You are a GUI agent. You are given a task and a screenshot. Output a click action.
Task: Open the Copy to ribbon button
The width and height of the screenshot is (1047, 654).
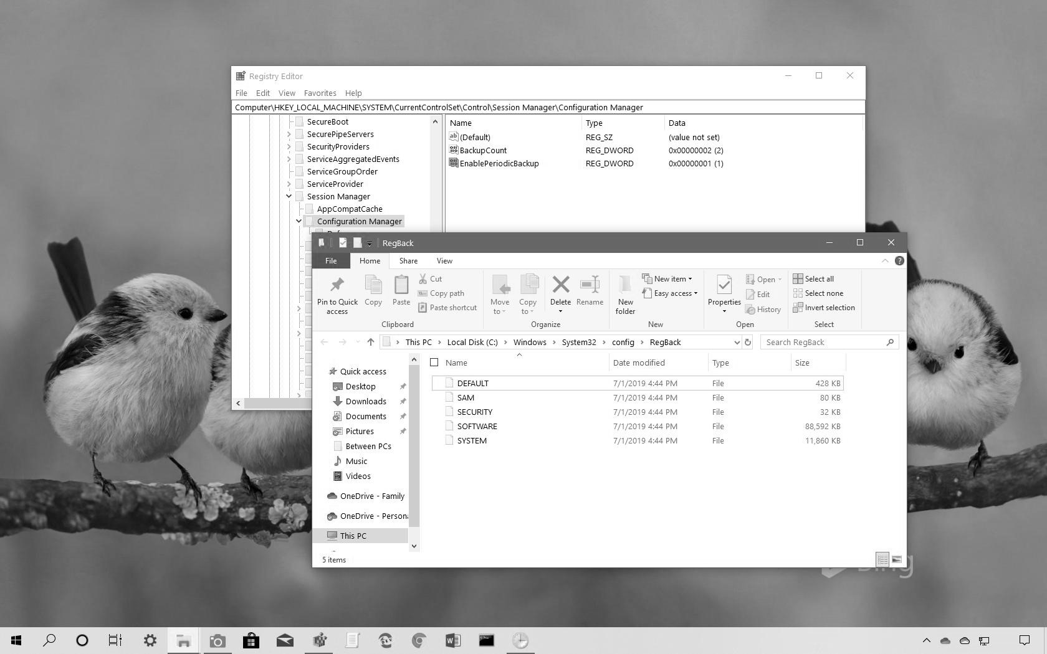pos(528,295)
